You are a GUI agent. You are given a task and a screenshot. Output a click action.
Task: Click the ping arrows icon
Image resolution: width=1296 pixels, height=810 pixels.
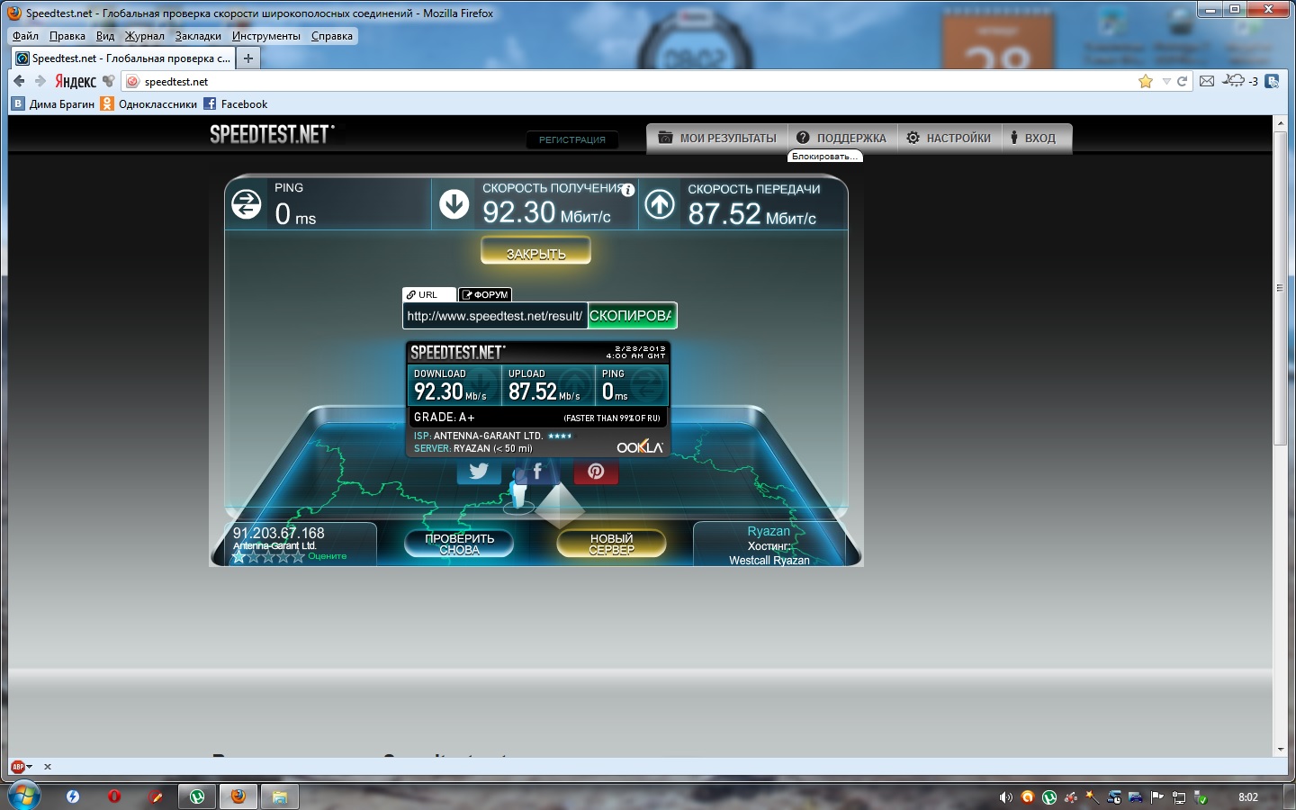tap(247, 204)
